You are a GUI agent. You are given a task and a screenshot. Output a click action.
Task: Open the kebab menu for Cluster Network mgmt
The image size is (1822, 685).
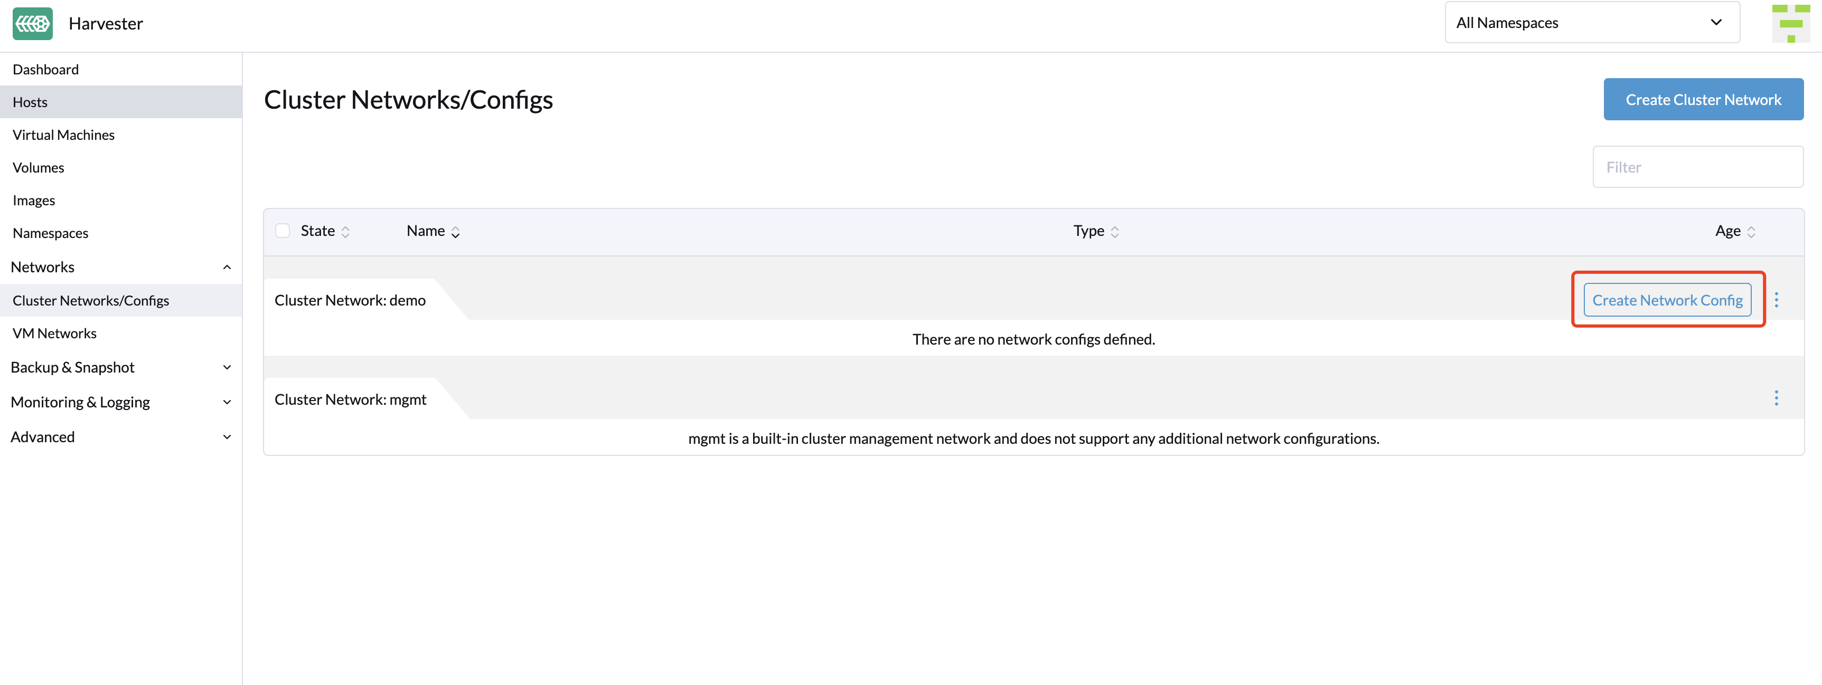1778,398
